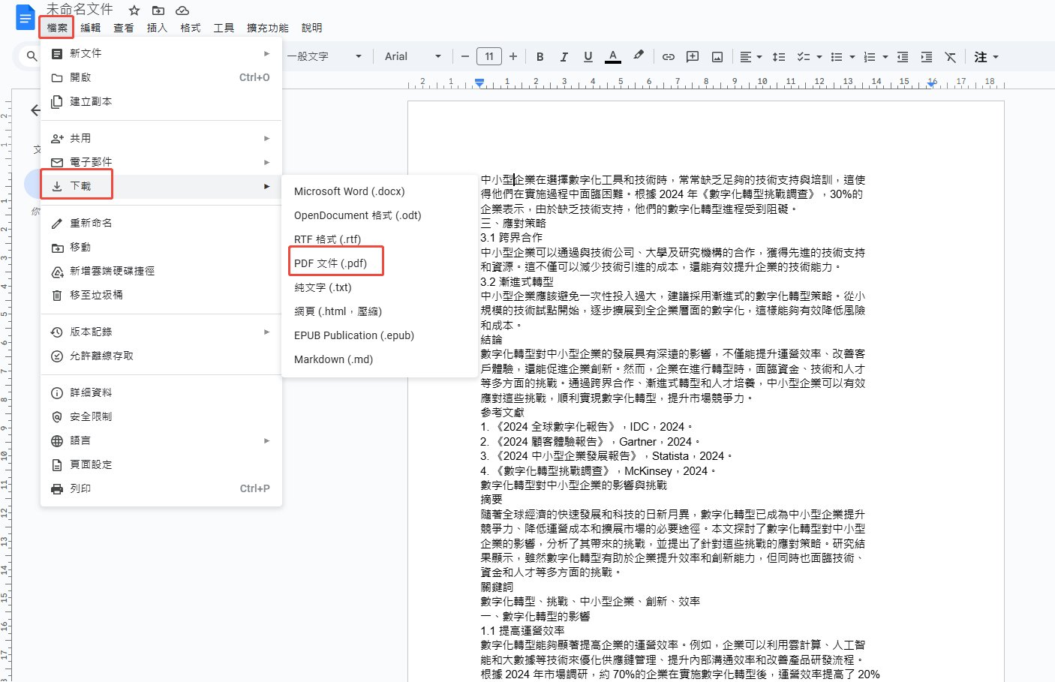Open the 一般文字 paragraph style dropdown
This screenshot has width=1055, height=682.
pos(324,56)
